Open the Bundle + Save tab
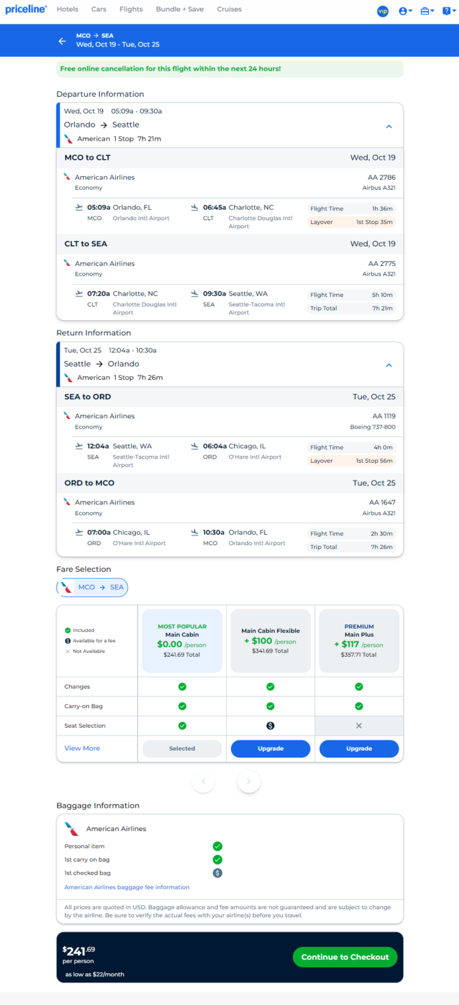The height and width of the screenshot is (1005, 459). [180, 10]
